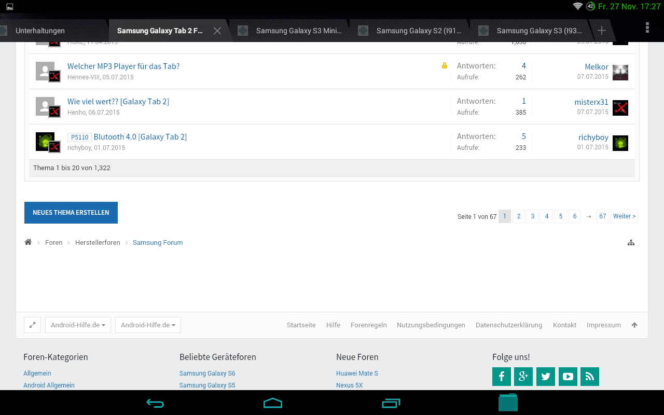This screenshot has height=415, width=664.
Task: Click the Neues Thema erstellen button
Action: (x=71, y=213)
